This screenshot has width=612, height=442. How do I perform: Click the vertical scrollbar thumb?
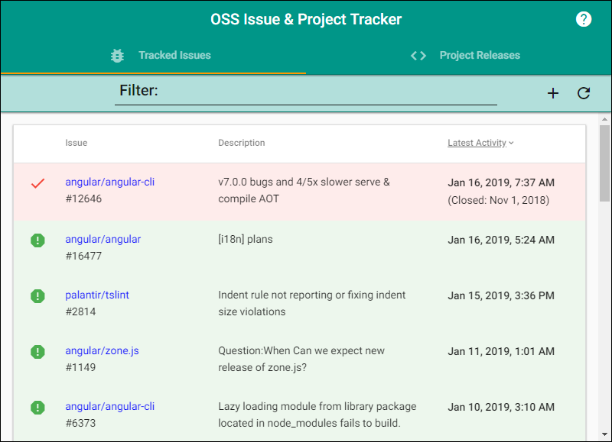click(604, 163)
